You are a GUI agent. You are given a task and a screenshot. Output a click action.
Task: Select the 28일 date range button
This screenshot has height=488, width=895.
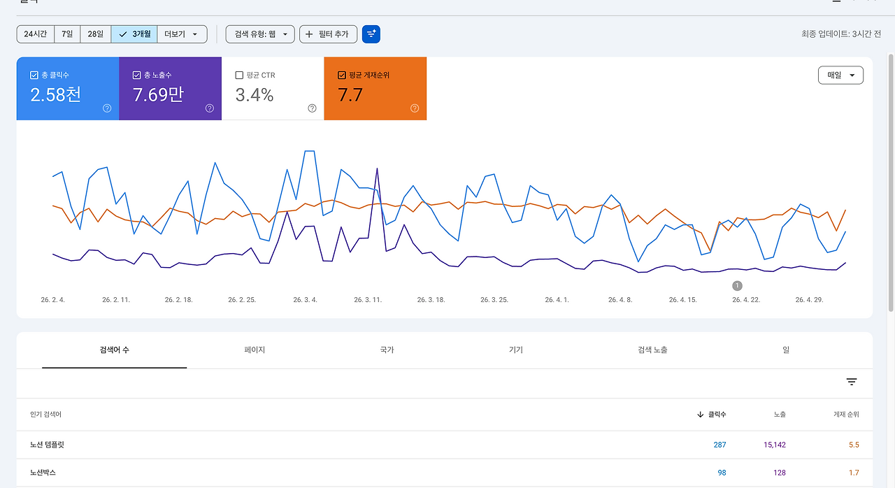pos(95,34)
